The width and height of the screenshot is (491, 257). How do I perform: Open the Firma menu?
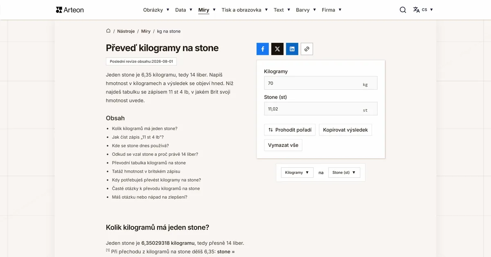coord(332,10)
